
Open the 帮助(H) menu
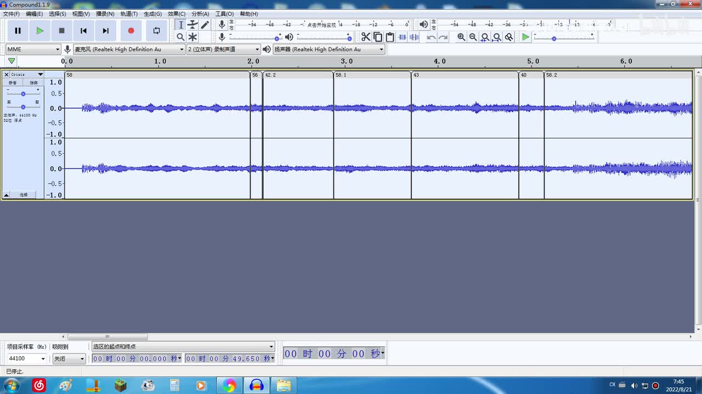pos(248,14)
